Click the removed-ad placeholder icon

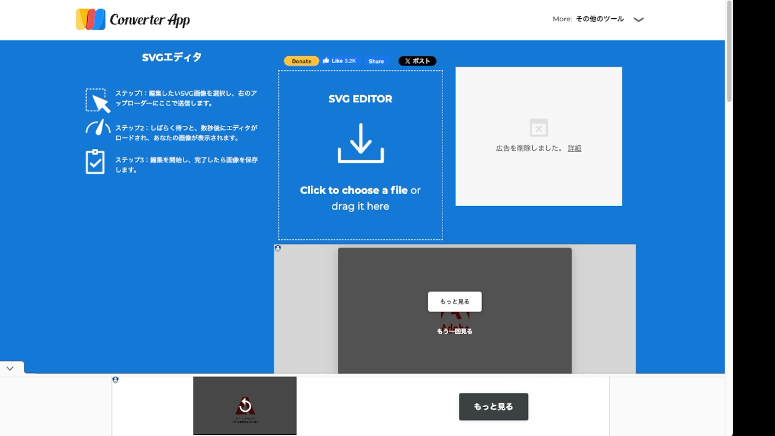[x=538, y=128]
